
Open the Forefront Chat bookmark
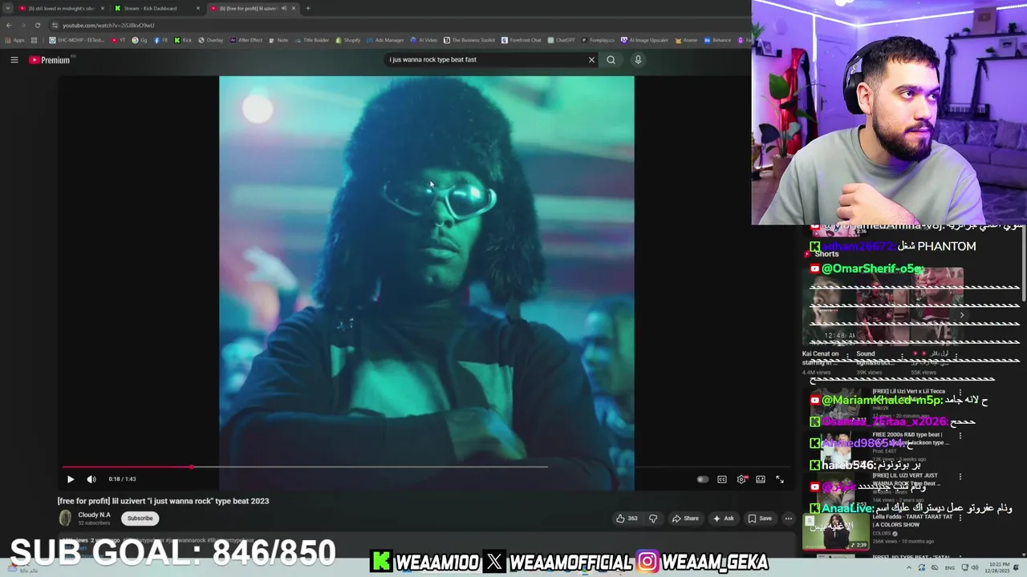click(x=522, y=40)
